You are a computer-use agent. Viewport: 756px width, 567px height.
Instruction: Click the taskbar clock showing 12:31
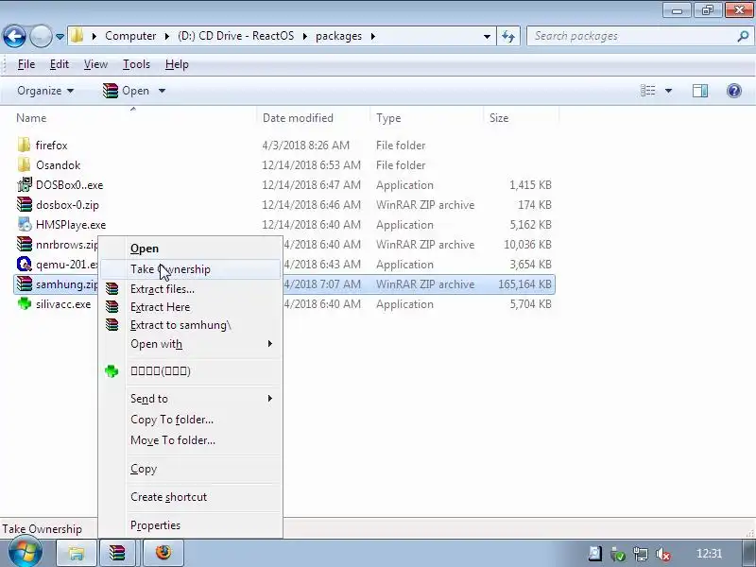[x=710, y=554]
